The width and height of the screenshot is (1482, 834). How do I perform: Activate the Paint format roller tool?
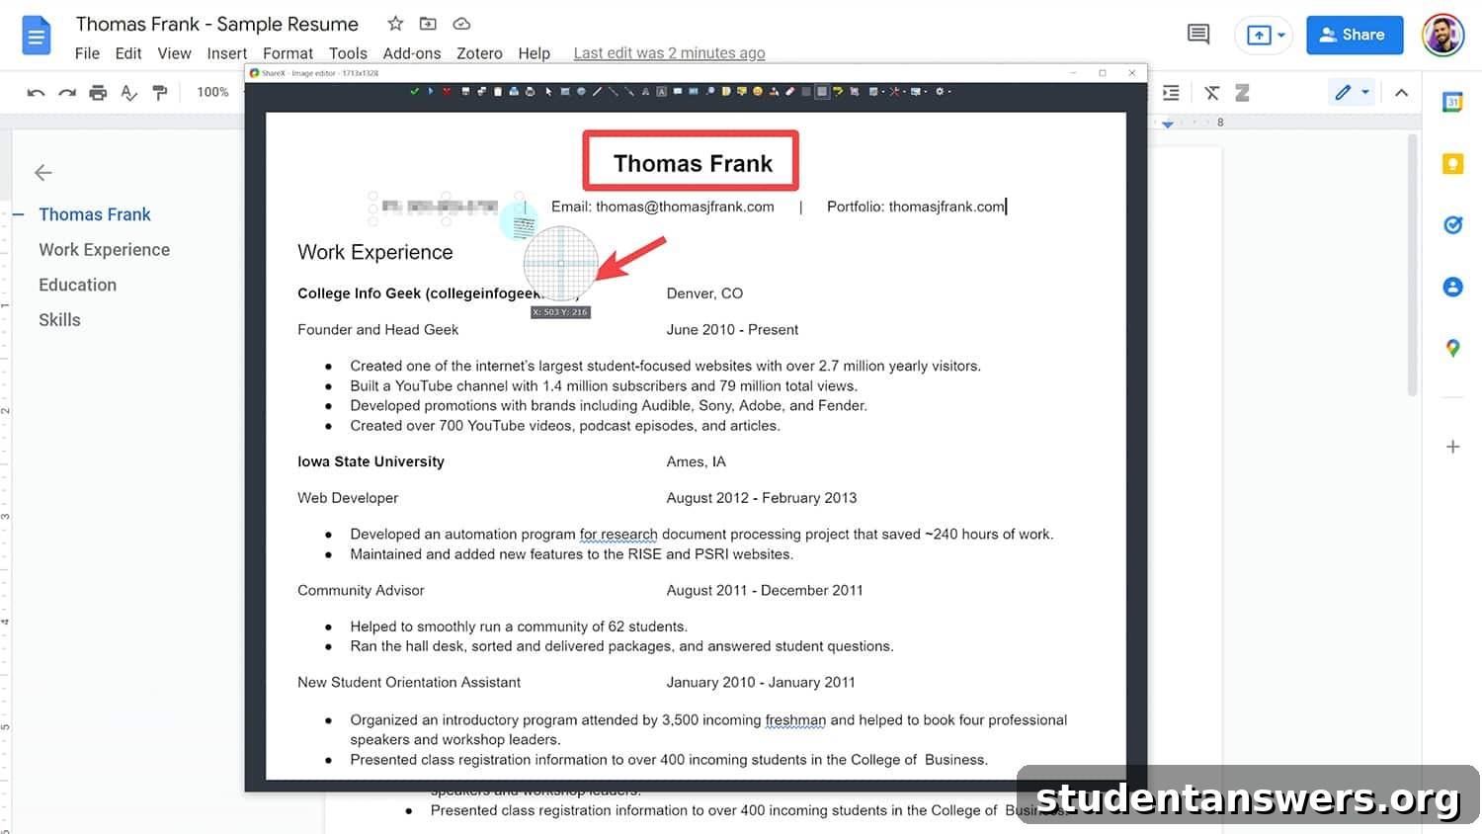[160, 93]
